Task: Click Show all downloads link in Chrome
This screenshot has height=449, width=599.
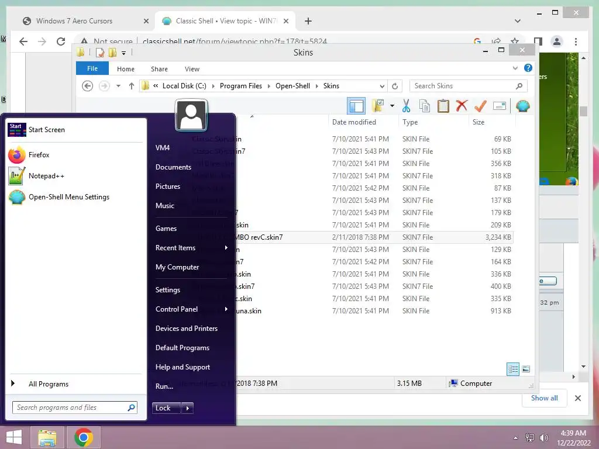Action: 545,398
